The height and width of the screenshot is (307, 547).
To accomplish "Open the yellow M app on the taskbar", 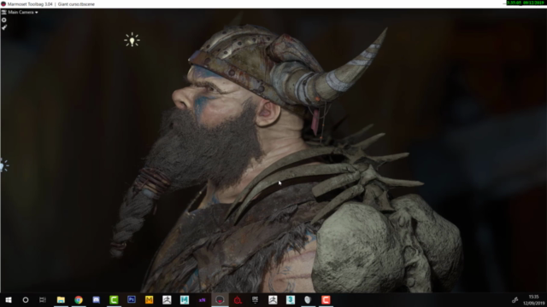I will click(149, 299).
